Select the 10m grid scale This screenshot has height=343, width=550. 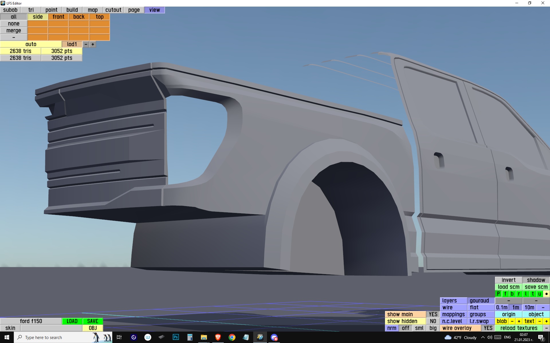click(x=529, y=307)
